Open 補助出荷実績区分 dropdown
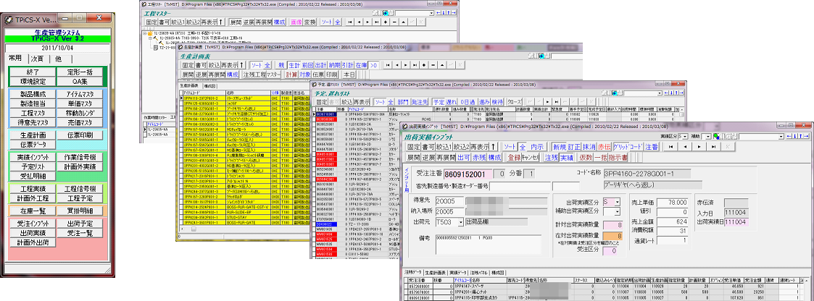The height and width of the screenshot is (301, 814). tap(618, 211)
